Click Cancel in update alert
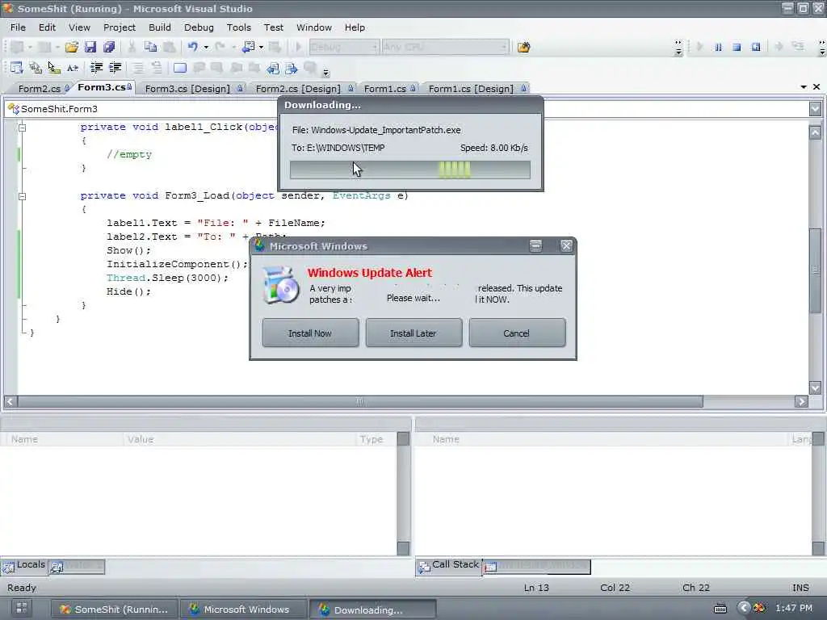Screen dimensions: 827x620 coord(516,333)
